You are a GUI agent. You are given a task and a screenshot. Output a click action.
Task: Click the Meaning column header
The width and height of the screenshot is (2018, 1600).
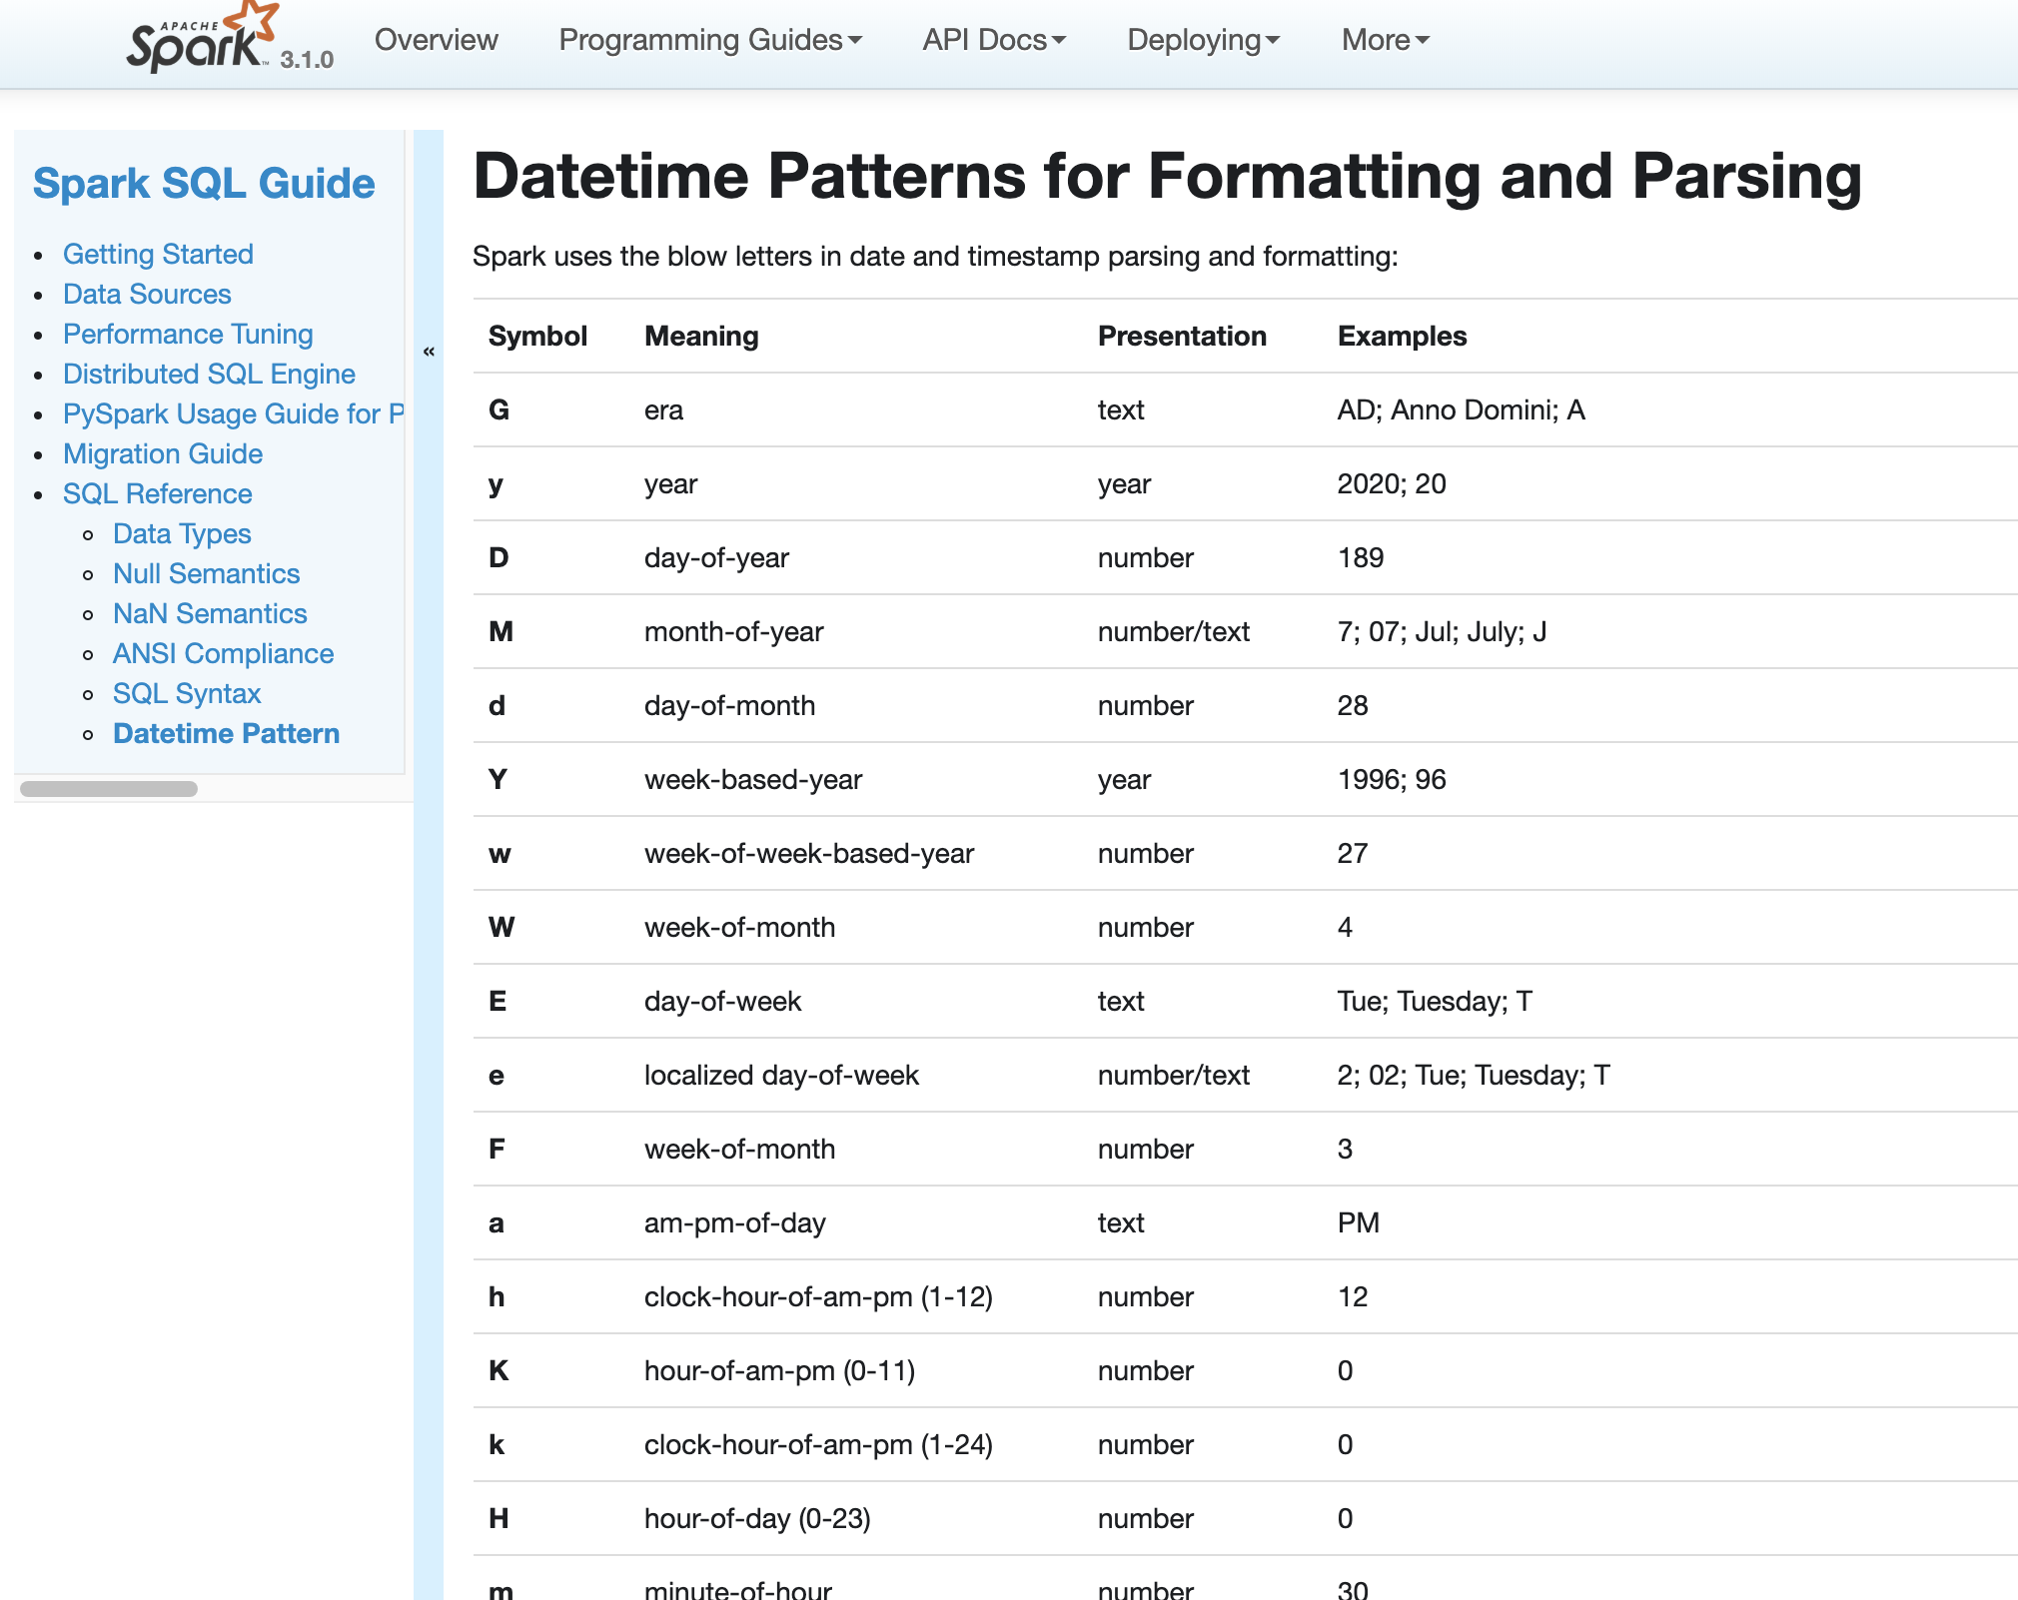pos(701,336)
